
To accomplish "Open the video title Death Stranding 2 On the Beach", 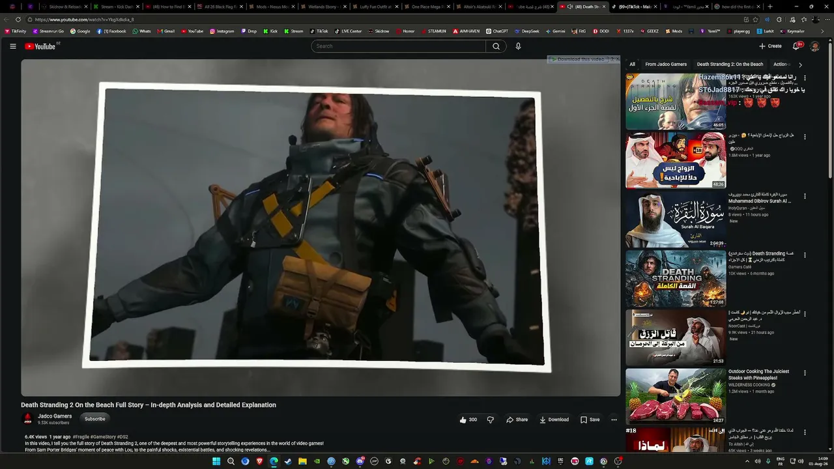I will coord(149,405).
